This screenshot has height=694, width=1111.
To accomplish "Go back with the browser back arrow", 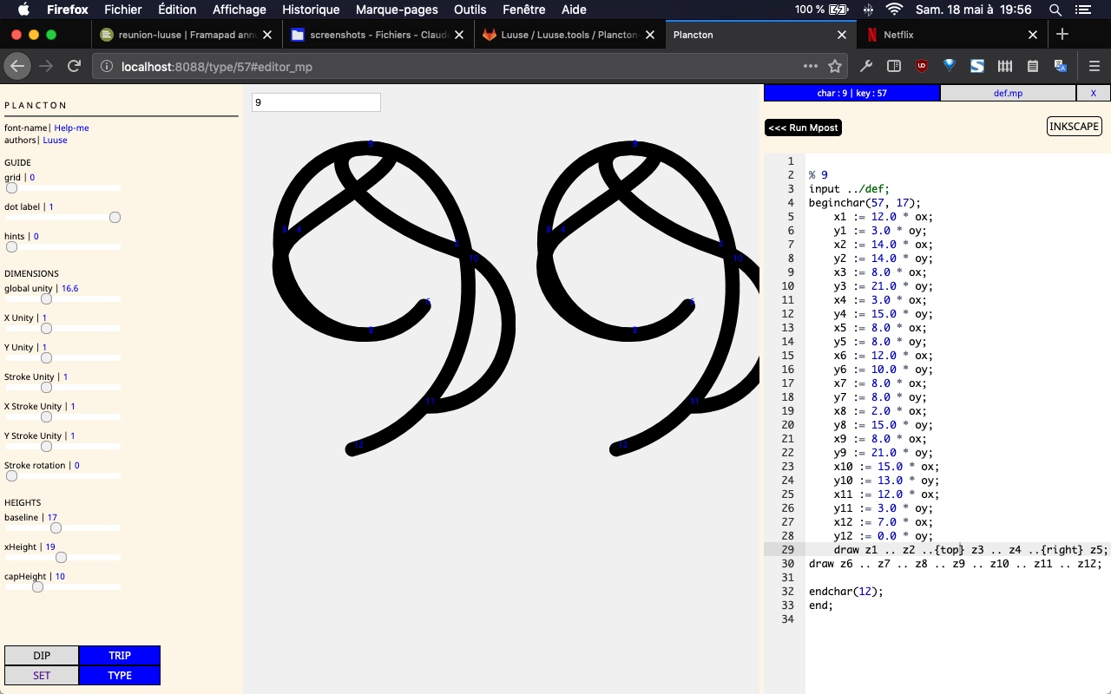I will (x=17, y=66).
